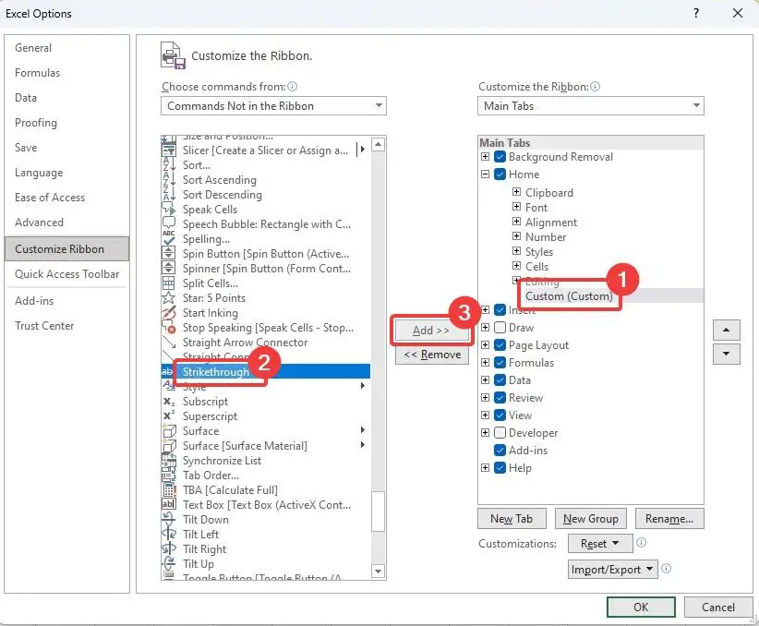
Task: Uncheck the Formulas tab checkbox
Action: [500, 363]
